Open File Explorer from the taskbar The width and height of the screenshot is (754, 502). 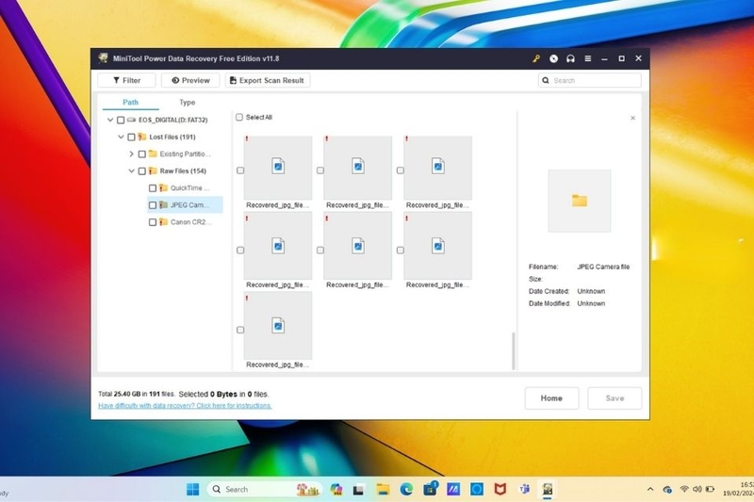(x=384, y=490)
